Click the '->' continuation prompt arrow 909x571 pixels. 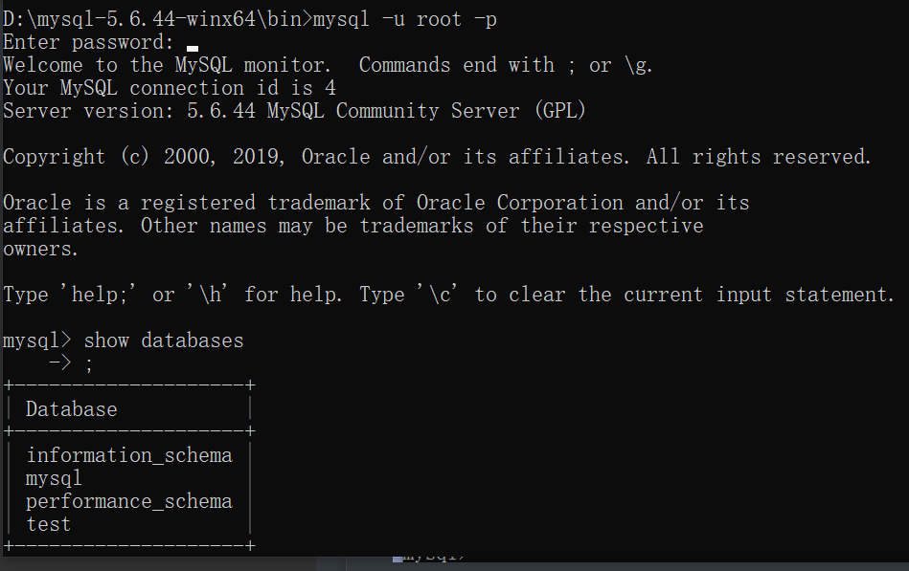point(59,363)
